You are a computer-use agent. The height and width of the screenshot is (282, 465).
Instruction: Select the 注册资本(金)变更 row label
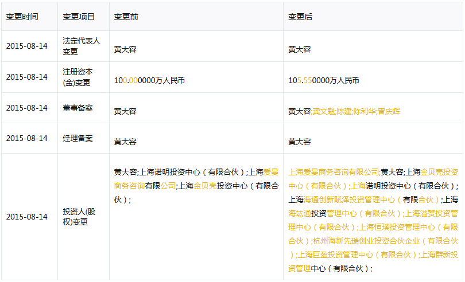pos(77,77)
